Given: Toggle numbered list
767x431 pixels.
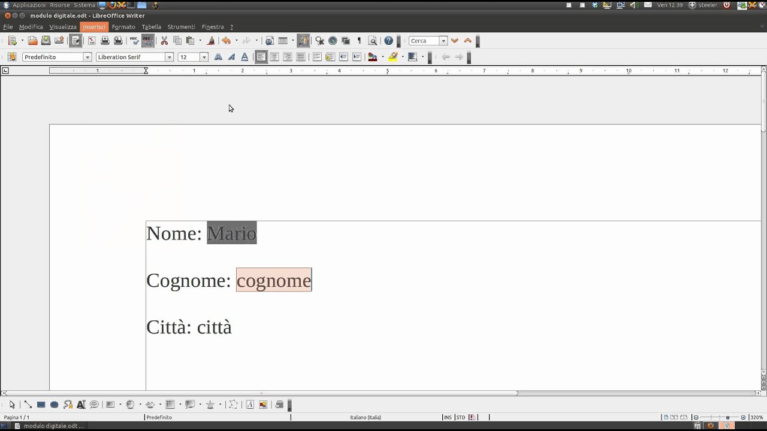Looking at the screenshot, I should (317, 57).
